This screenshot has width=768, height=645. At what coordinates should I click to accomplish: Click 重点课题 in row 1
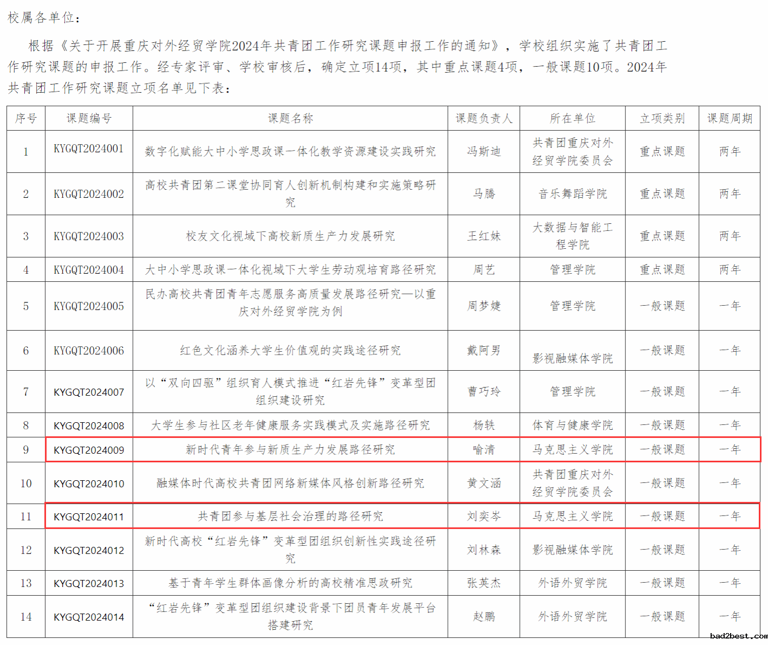click(x=662, y=152)
